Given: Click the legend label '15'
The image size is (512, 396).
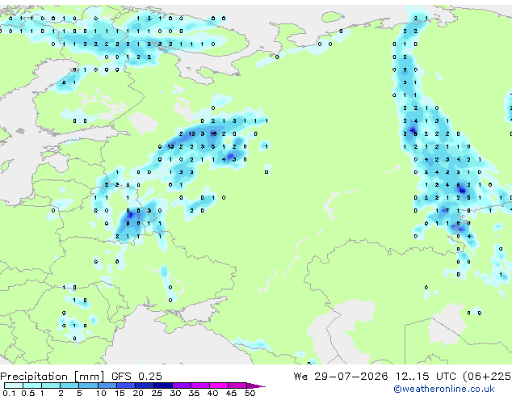Looking at the screenshot, I should [120, 393].
